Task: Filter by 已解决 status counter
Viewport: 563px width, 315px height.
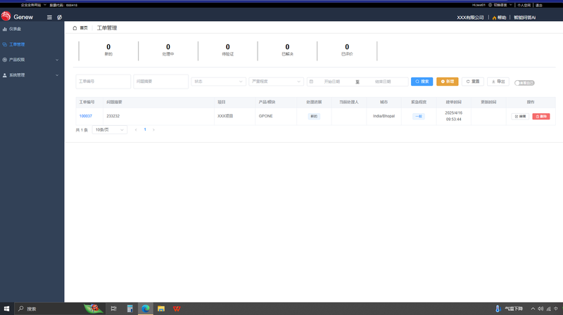Action: click(287, 50)
